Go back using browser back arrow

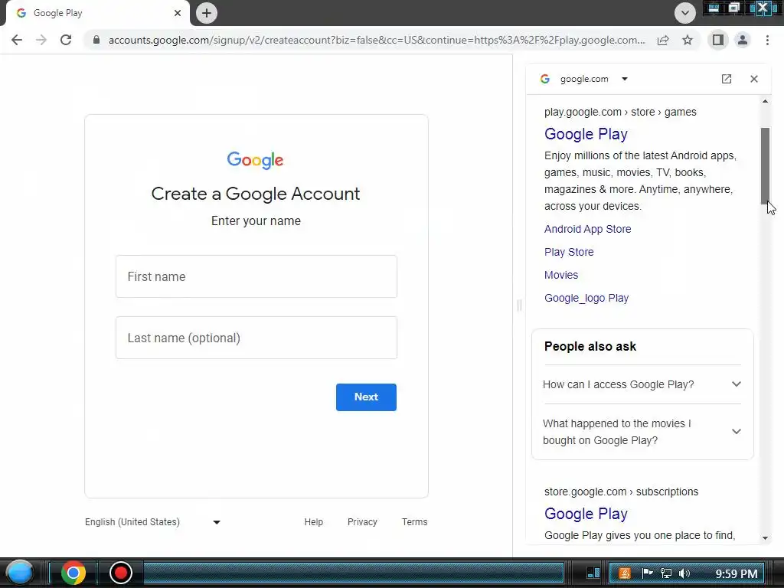17,40
